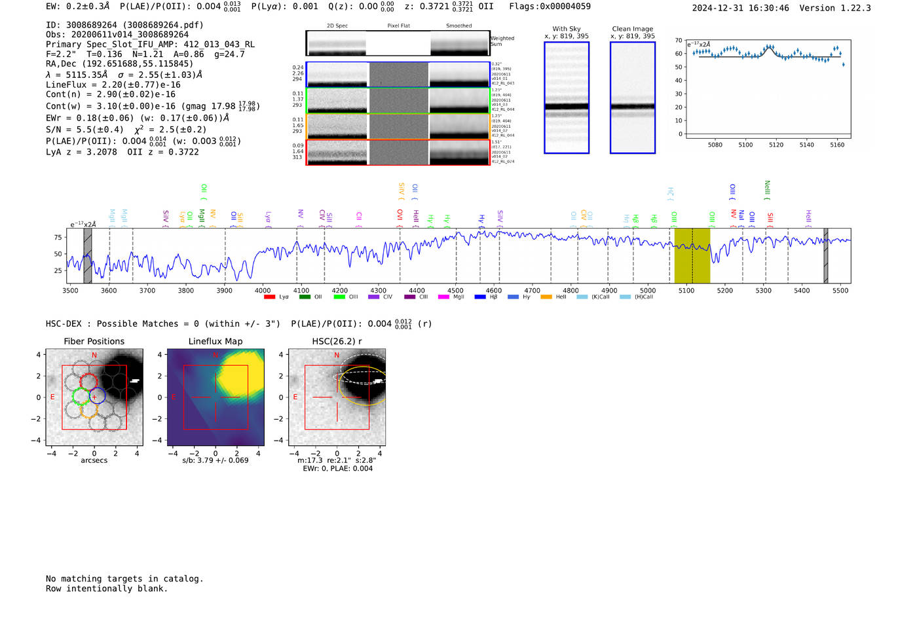917x624 pixels.
Task: Click the blue fiber circle in Fiber Positions
Action: pos(97,396)
